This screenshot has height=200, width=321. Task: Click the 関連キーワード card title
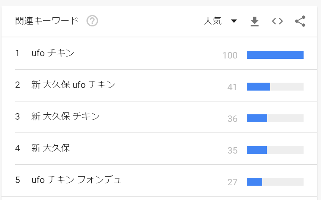click(x=47, y=21)
